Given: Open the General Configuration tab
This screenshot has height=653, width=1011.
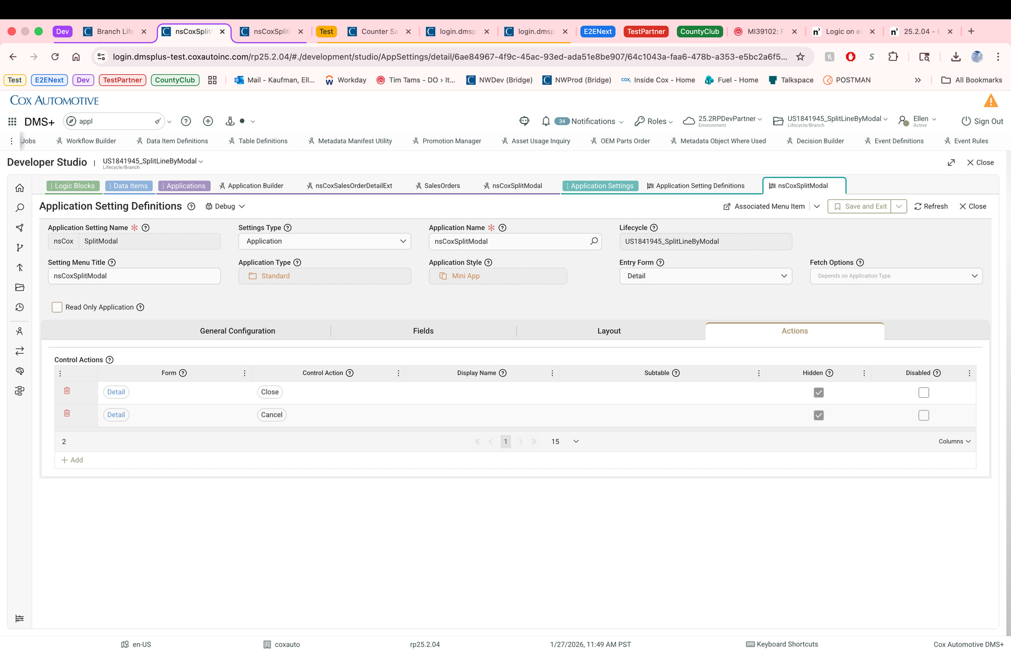Looking at the screenshot, I should [x=237, y=331].
